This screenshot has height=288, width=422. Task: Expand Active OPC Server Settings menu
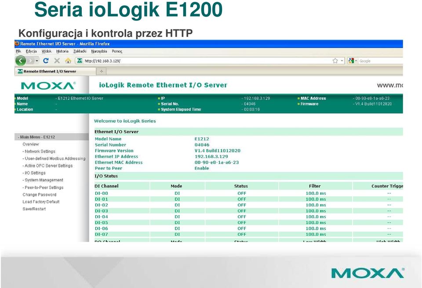coord(48,166)
